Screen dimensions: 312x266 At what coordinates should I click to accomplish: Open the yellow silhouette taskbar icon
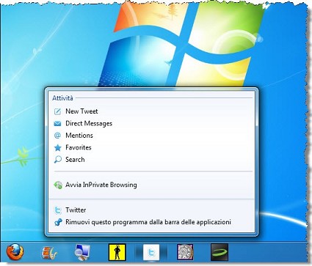[117, 252]
